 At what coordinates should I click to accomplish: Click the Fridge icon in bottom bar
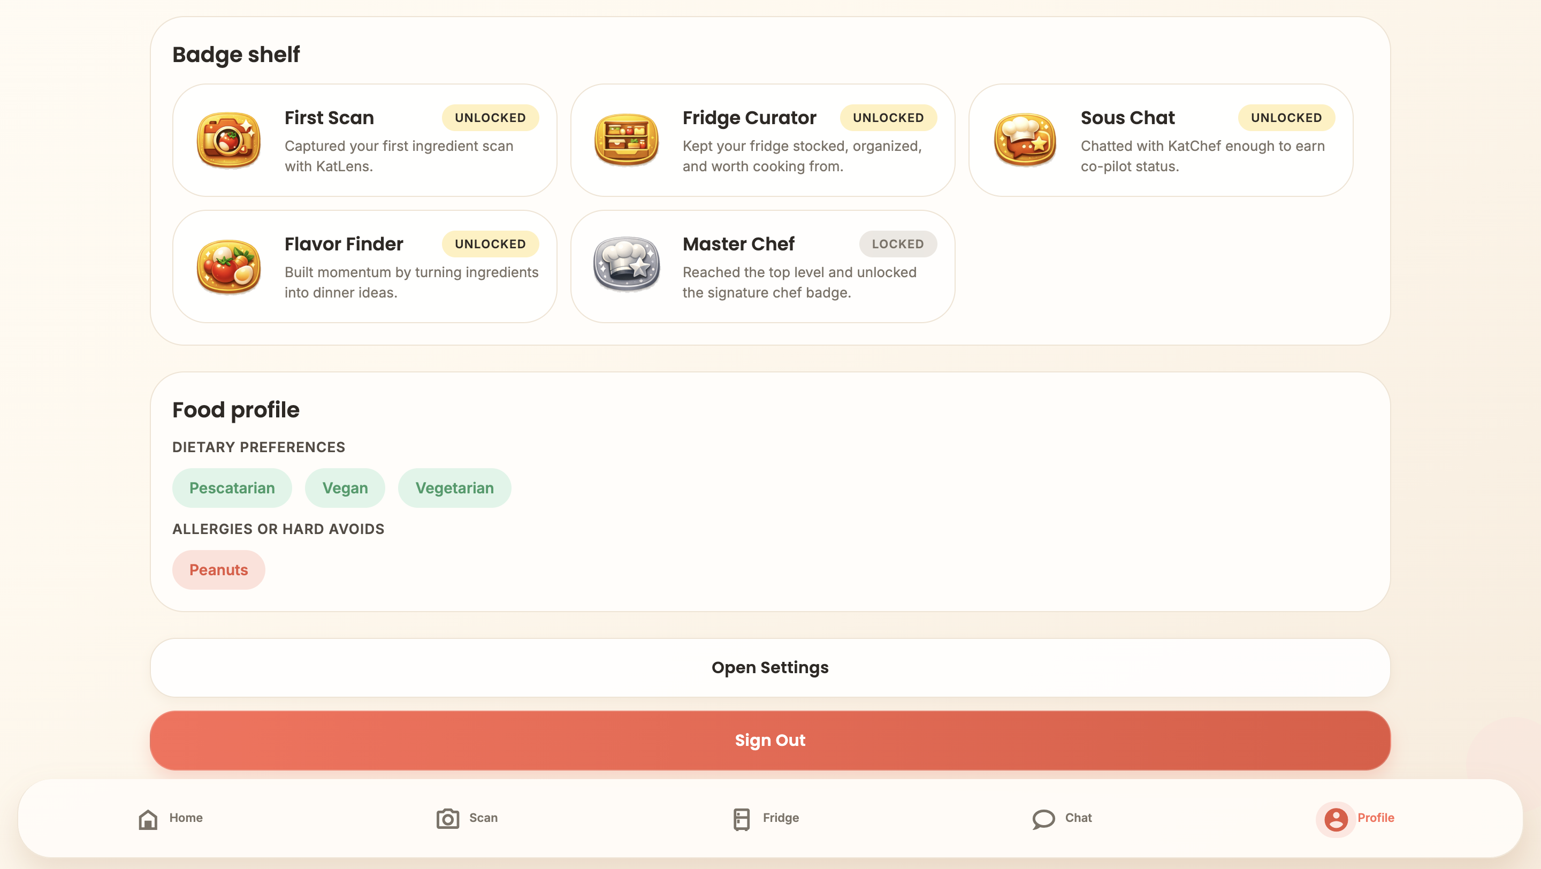[x=741, y=819]
